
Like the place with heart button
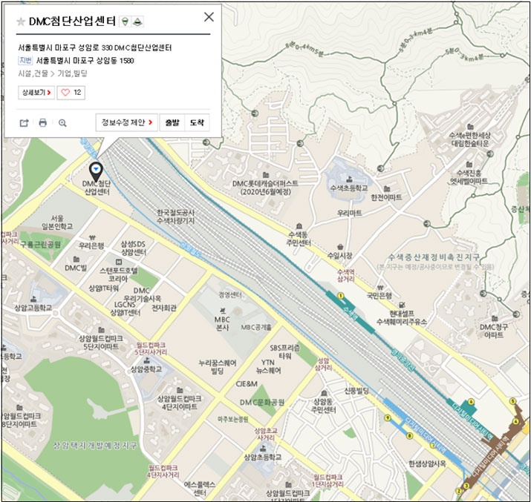pyautogui.click(x=71, y=93)
